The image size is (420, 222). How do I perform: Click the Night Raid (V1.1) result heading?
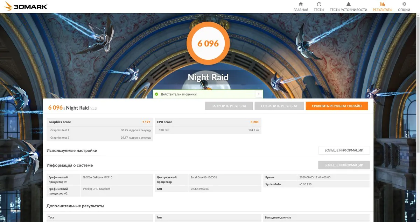(x=81, y=108)
